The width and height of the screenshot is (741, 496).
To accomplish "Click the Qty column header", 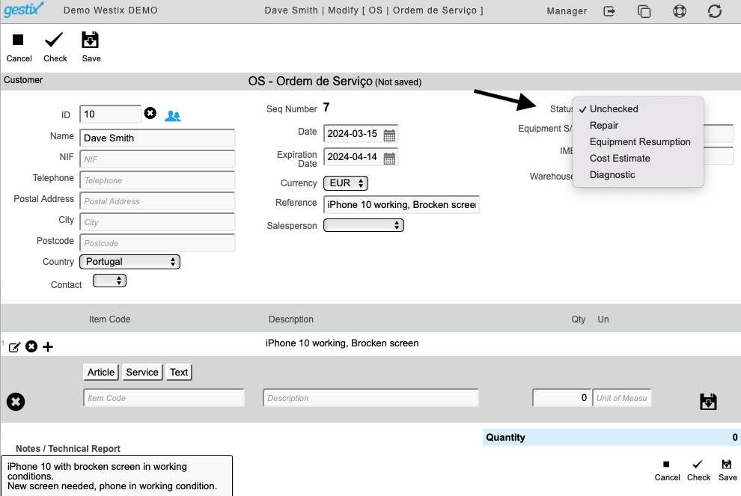I will click(579, 319).
